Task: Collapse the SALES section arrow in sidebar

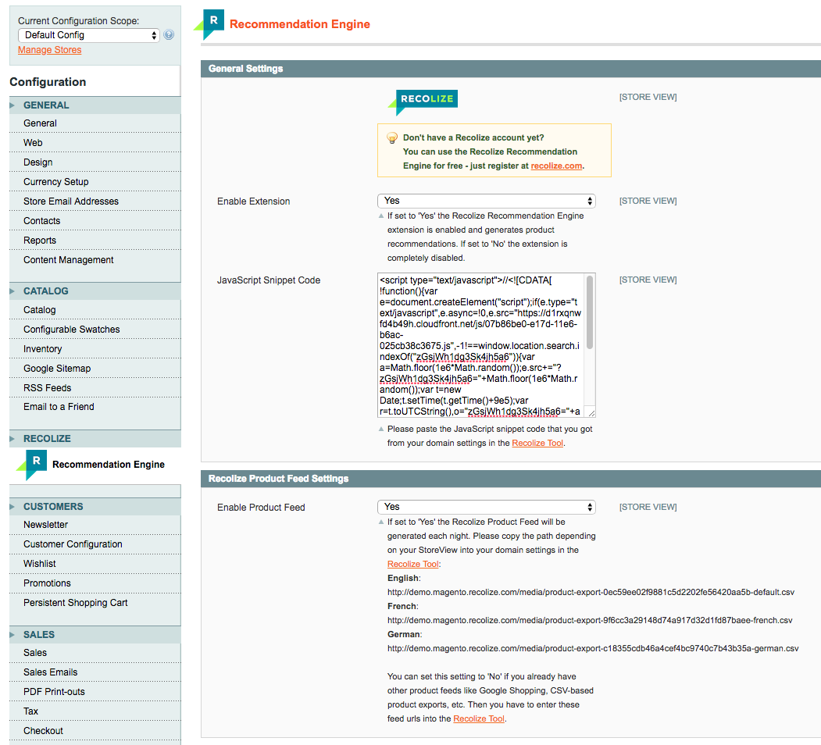Action: (12, 635)
